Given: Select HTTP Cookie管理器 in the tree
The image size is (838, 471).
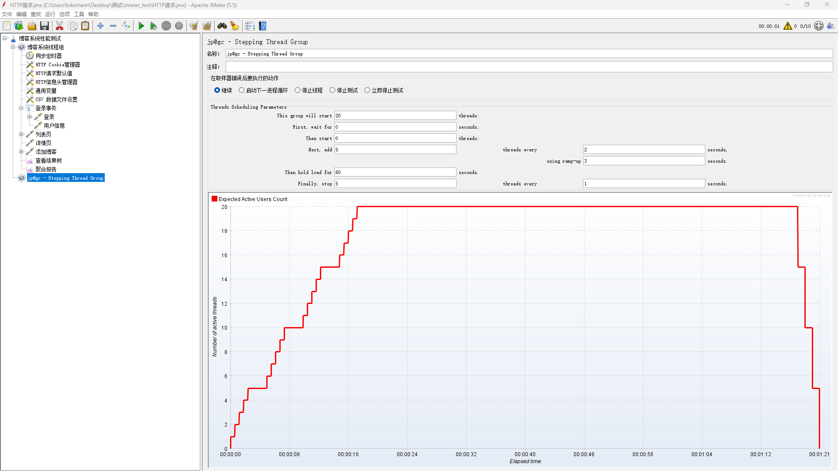Looking at the screenshot, I should [58, 65].
